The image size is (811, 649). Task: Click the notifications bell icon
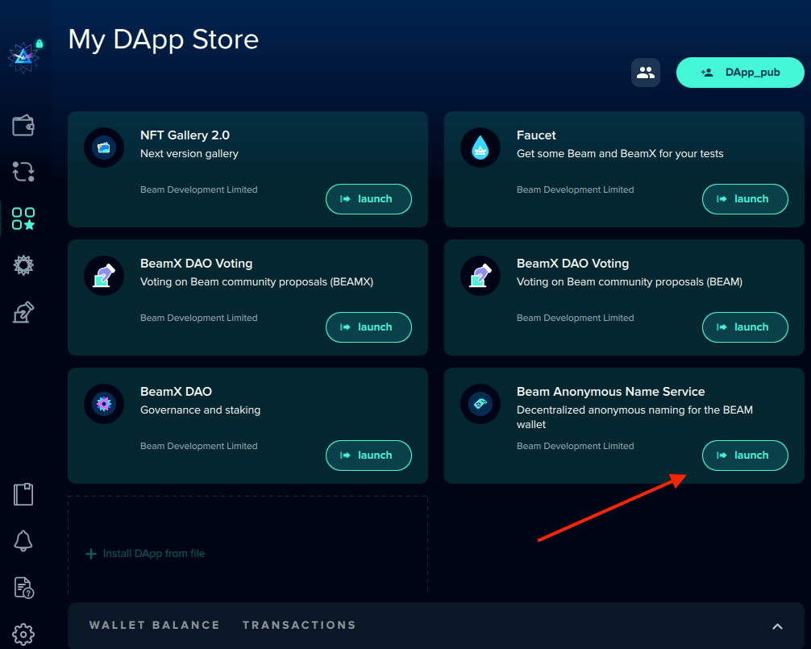tap(23, 541)
